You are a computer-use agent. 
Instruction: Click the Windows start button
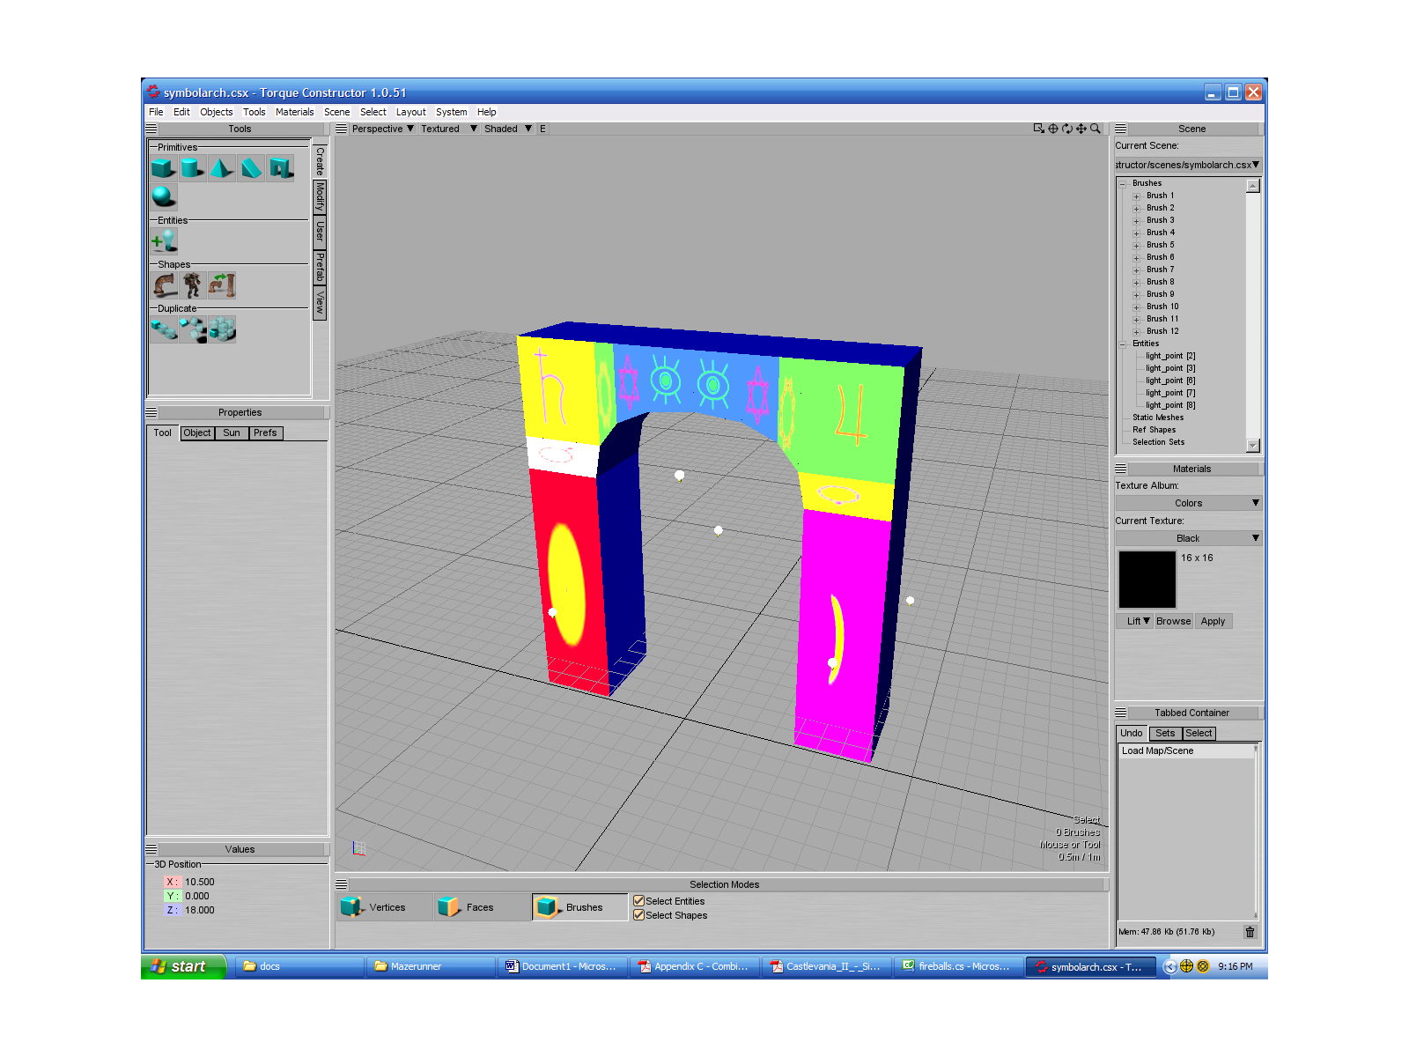(x=182, y=966)
